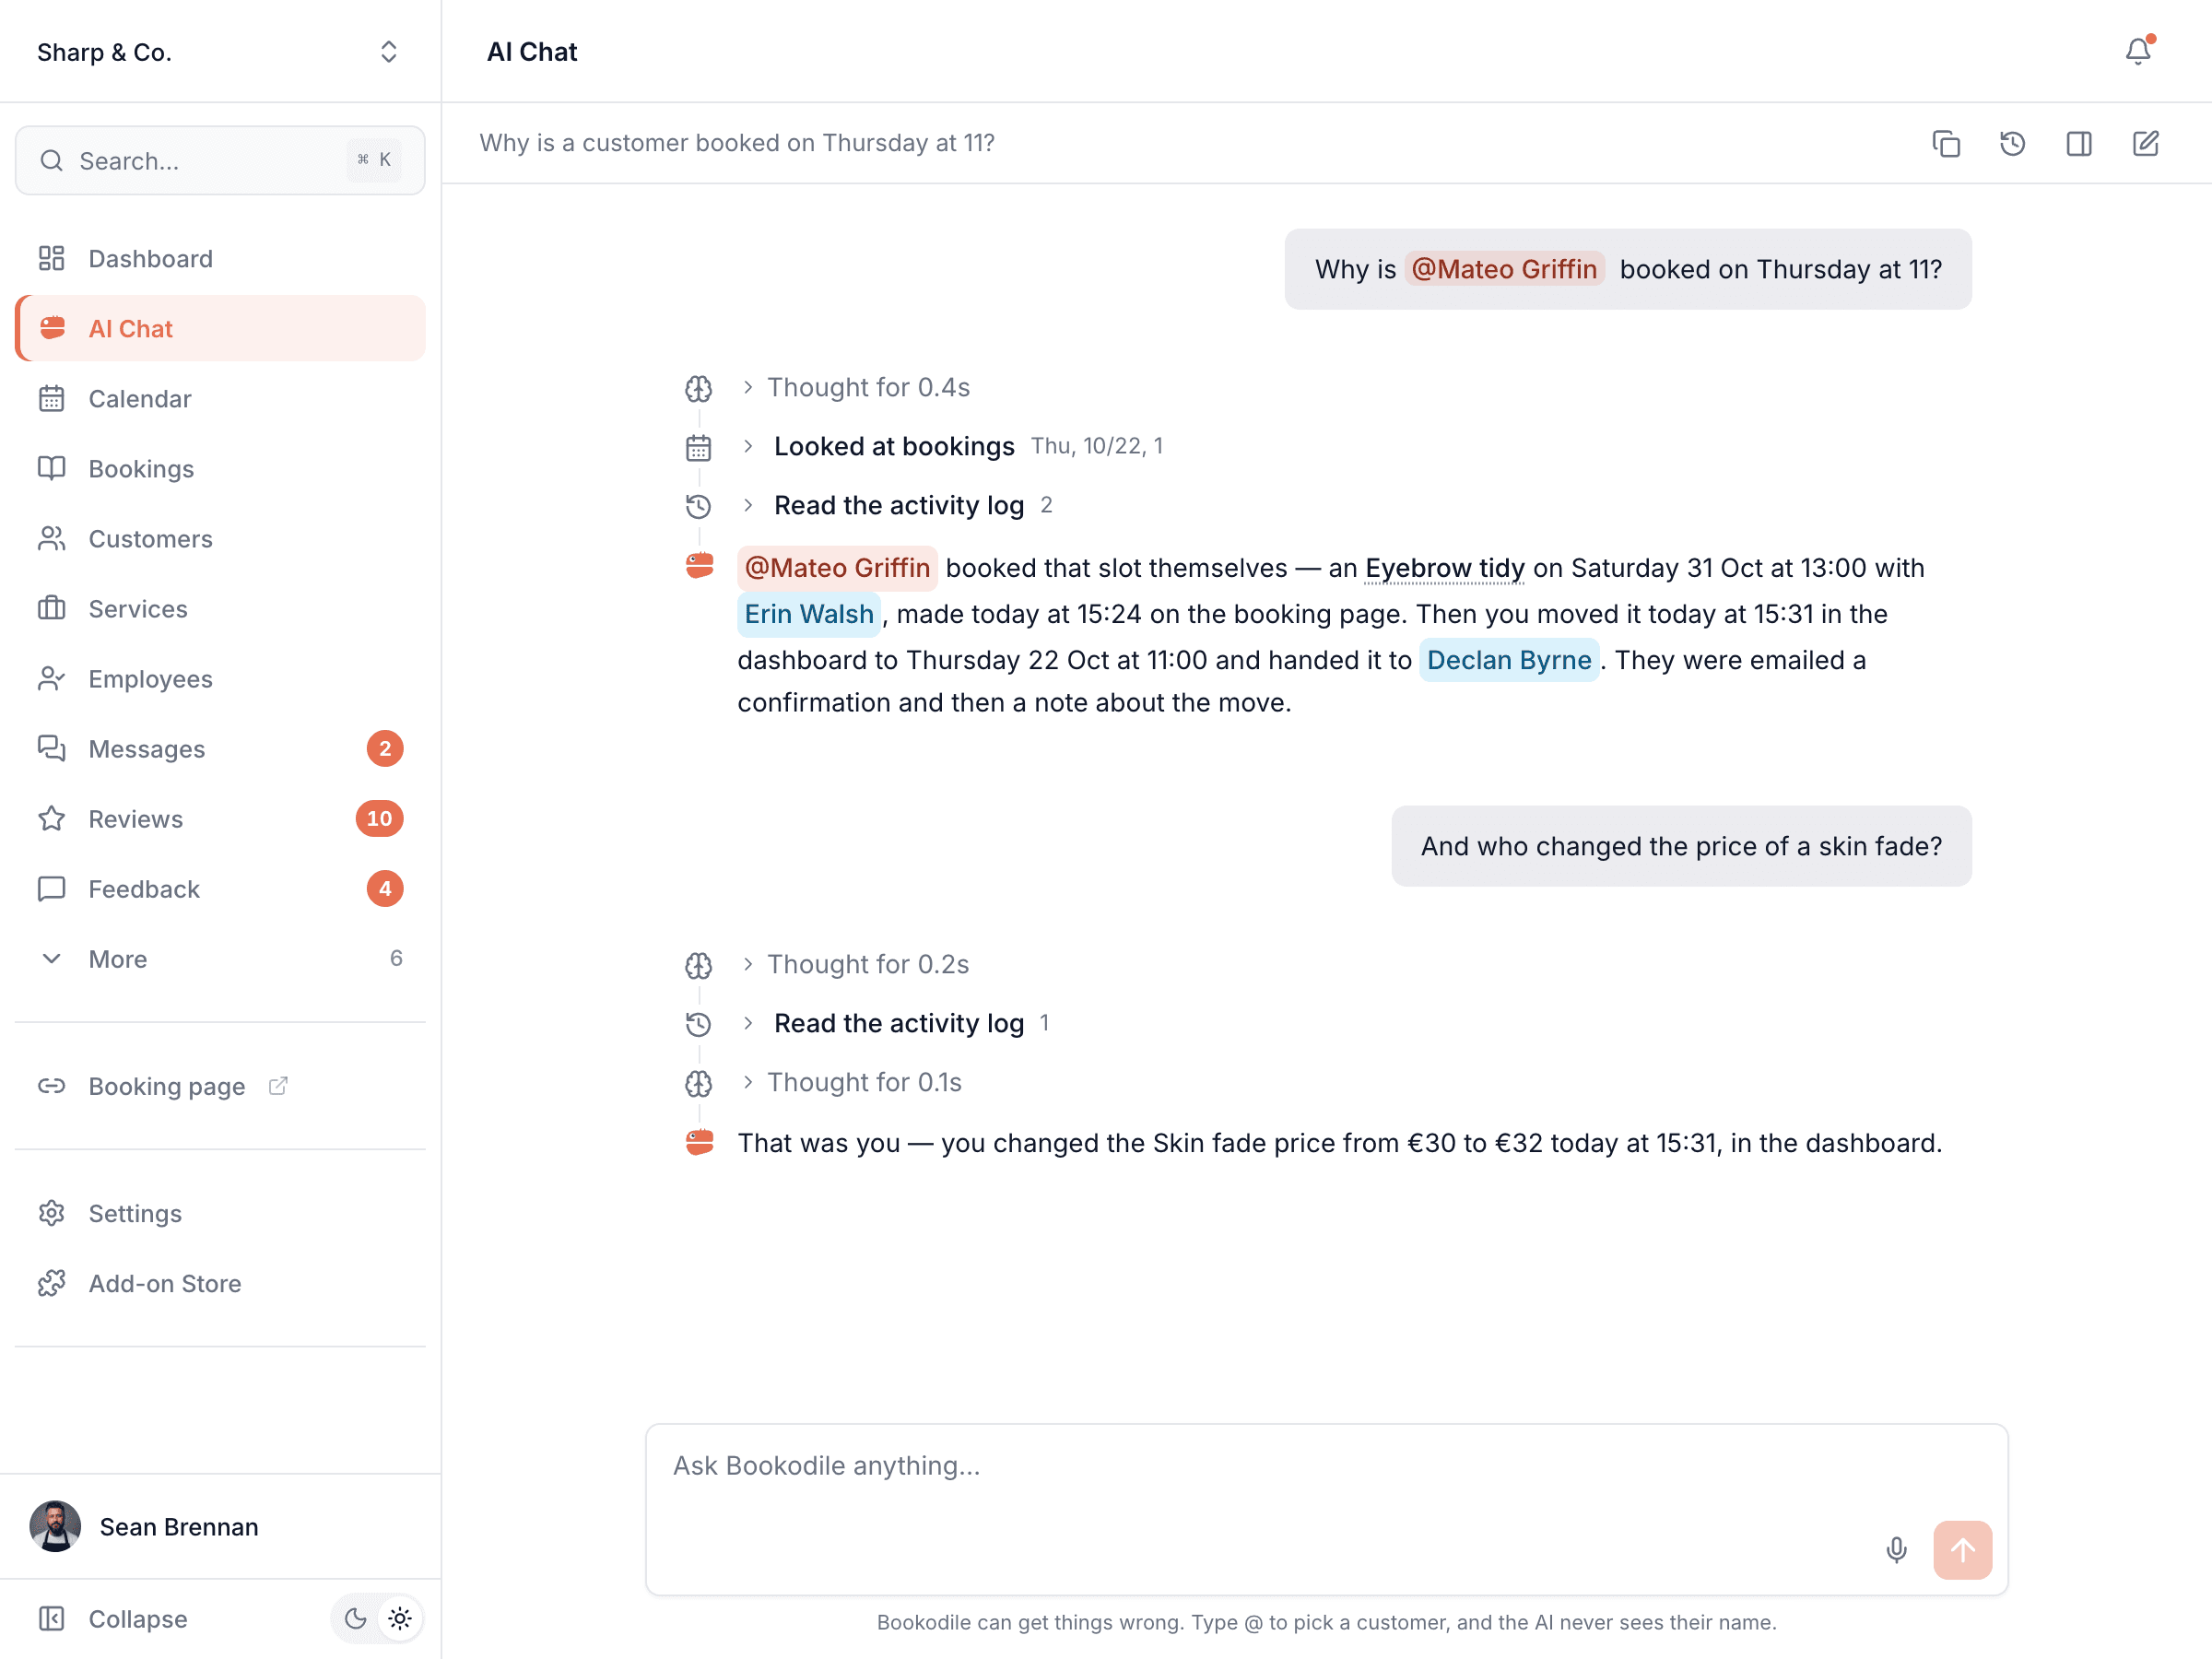
Task: Switch to light mode with the sun toggle
Action: click(x=400, y=1618)
